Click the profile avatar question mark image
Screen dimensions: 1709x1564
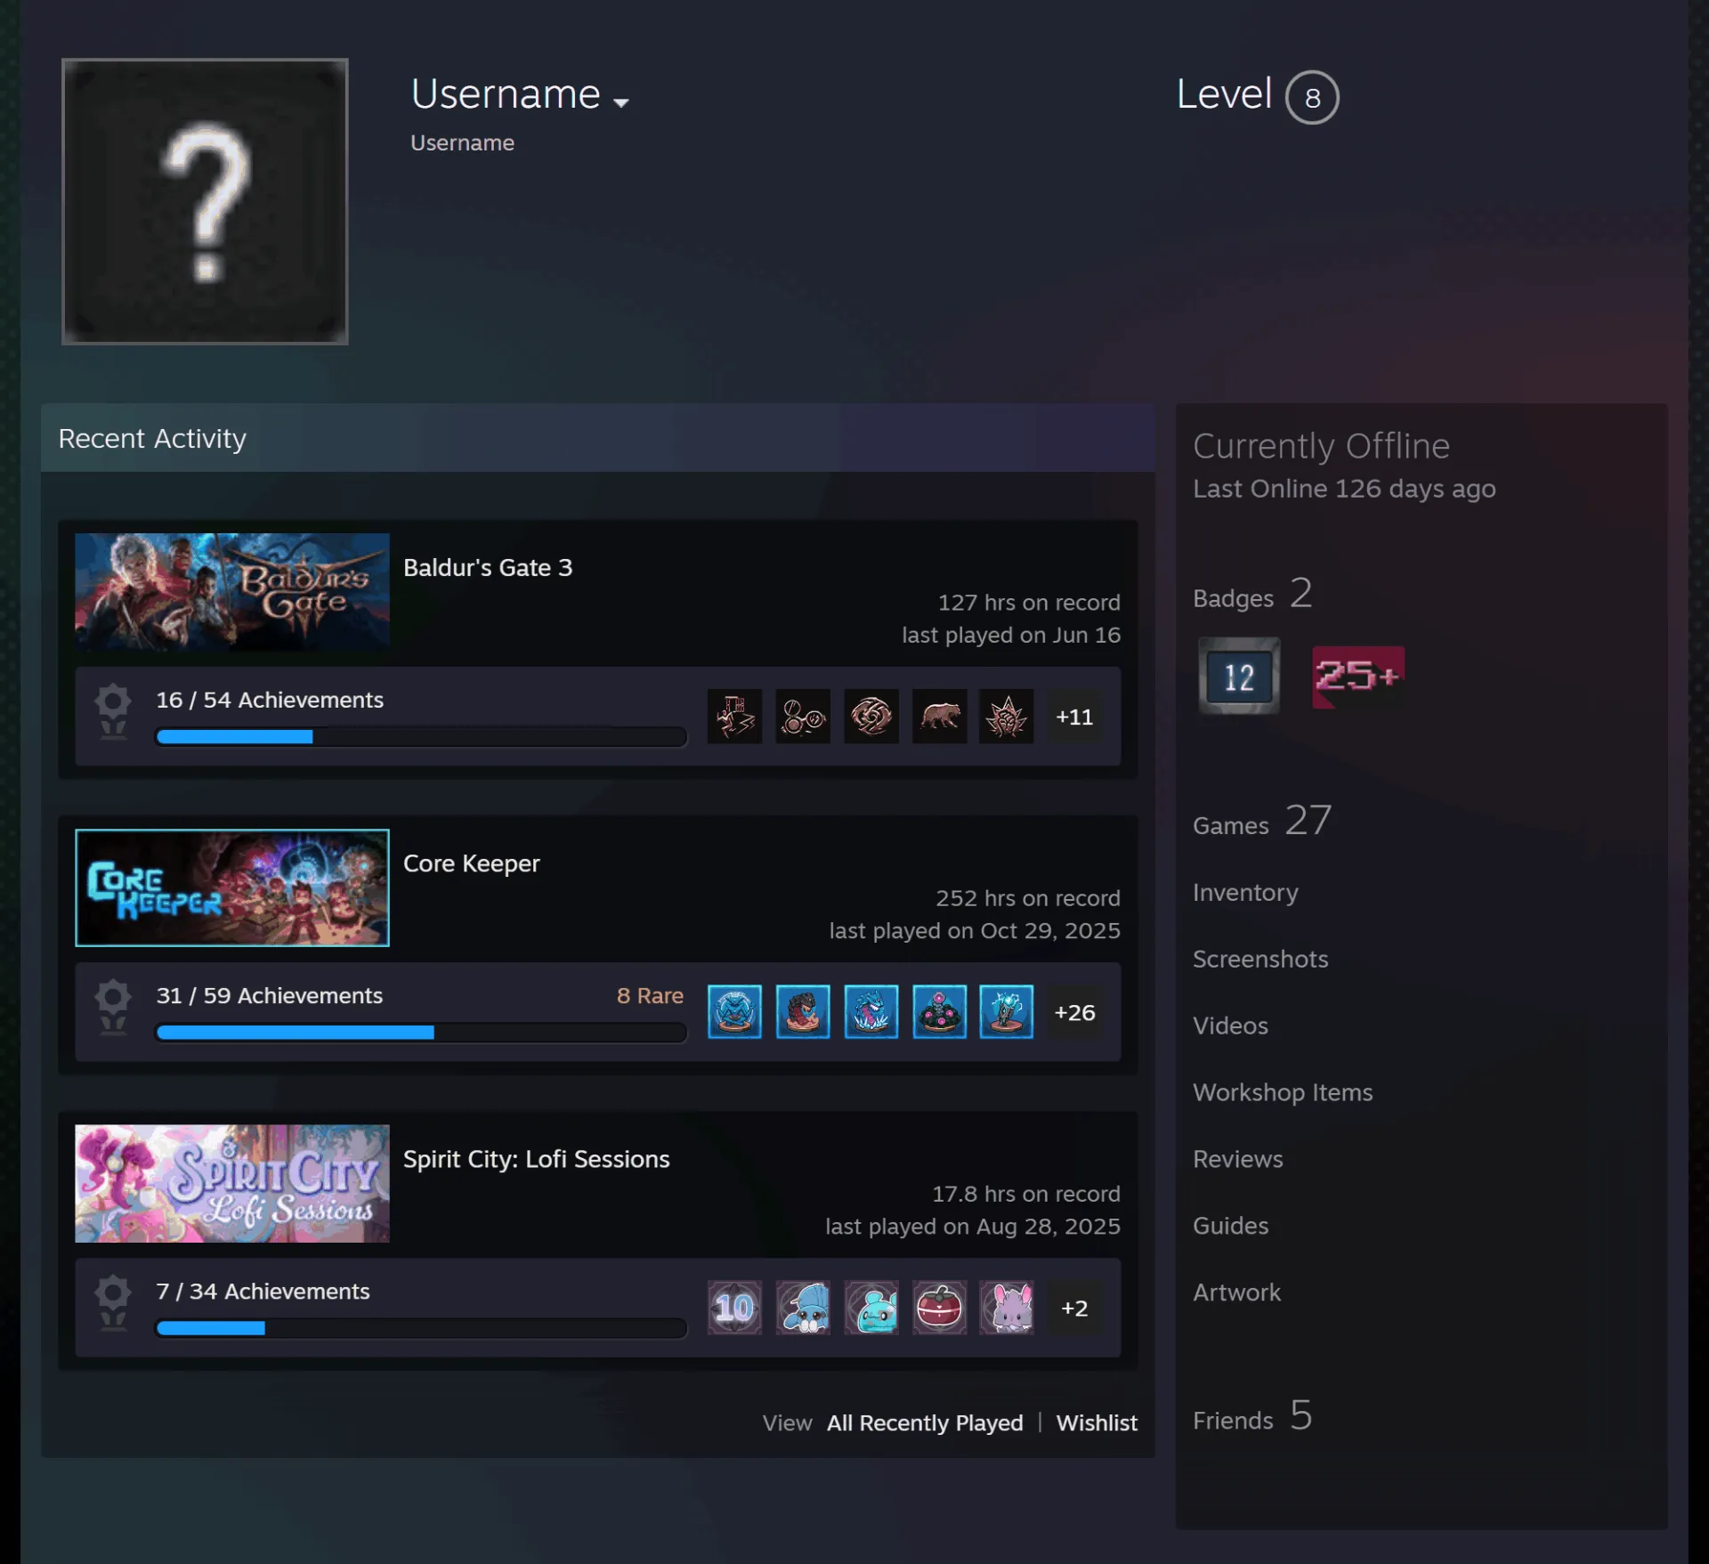[205, 201]
